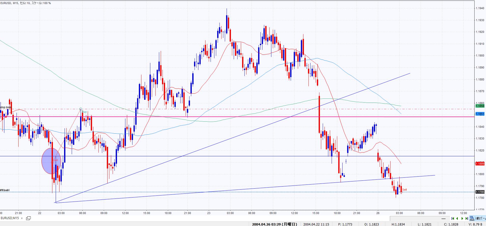
Task: Step back one bar with left arrow
Action: click(457, 218)
